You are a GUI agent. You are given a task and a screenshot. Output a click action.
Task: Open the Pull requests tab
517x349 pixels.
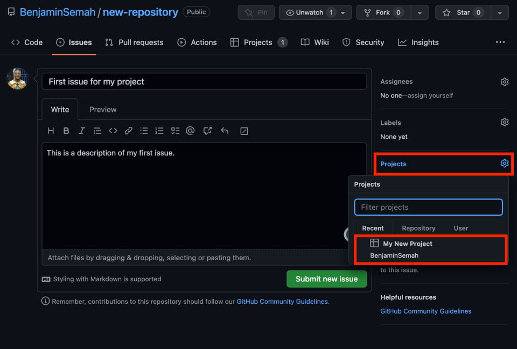coord(134,42)
